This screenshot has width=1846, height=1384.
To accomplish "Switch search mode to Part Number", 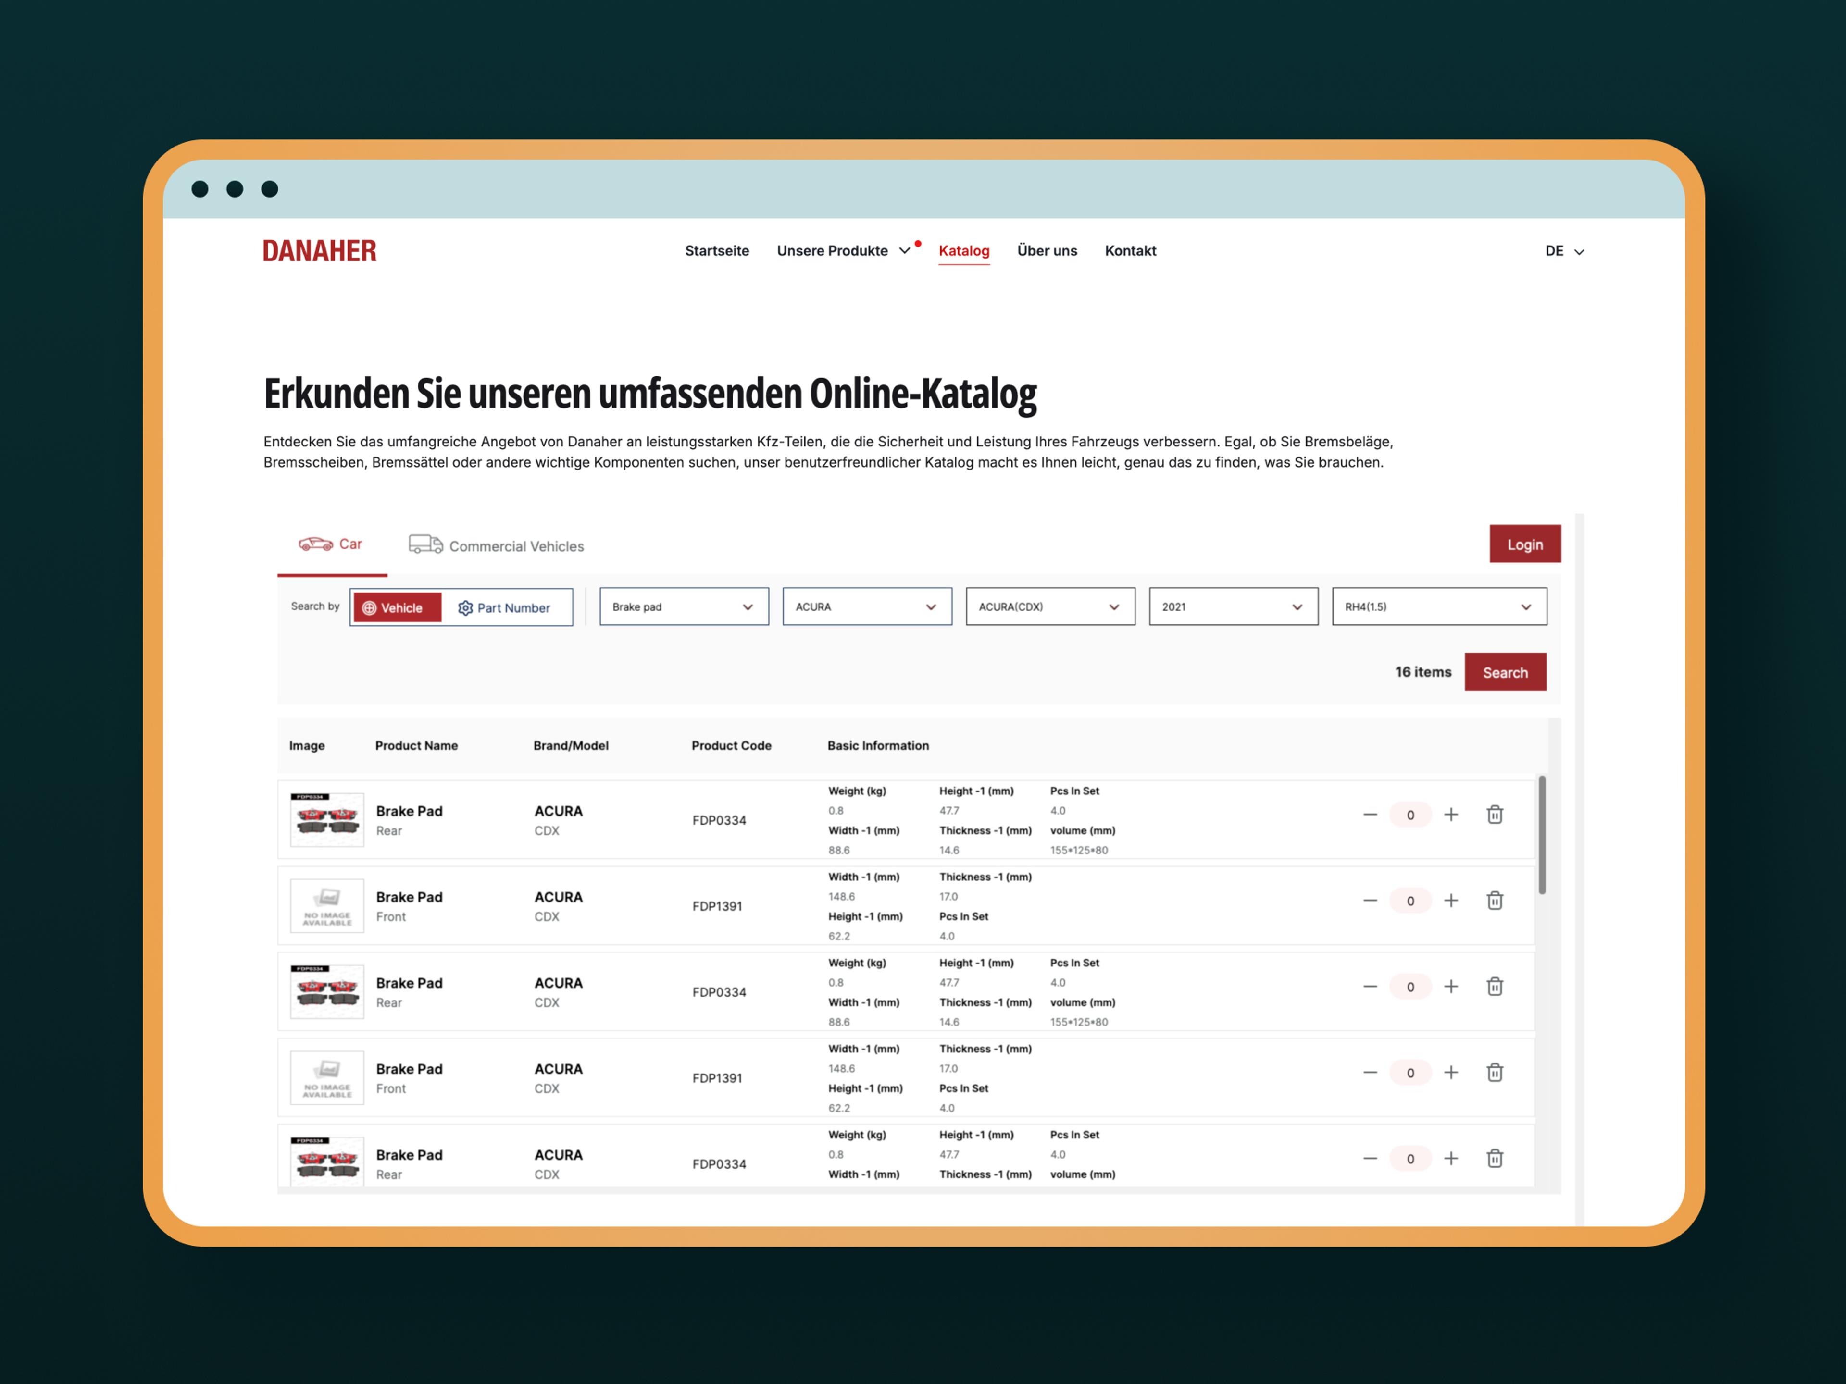I will tap(505, 607).
